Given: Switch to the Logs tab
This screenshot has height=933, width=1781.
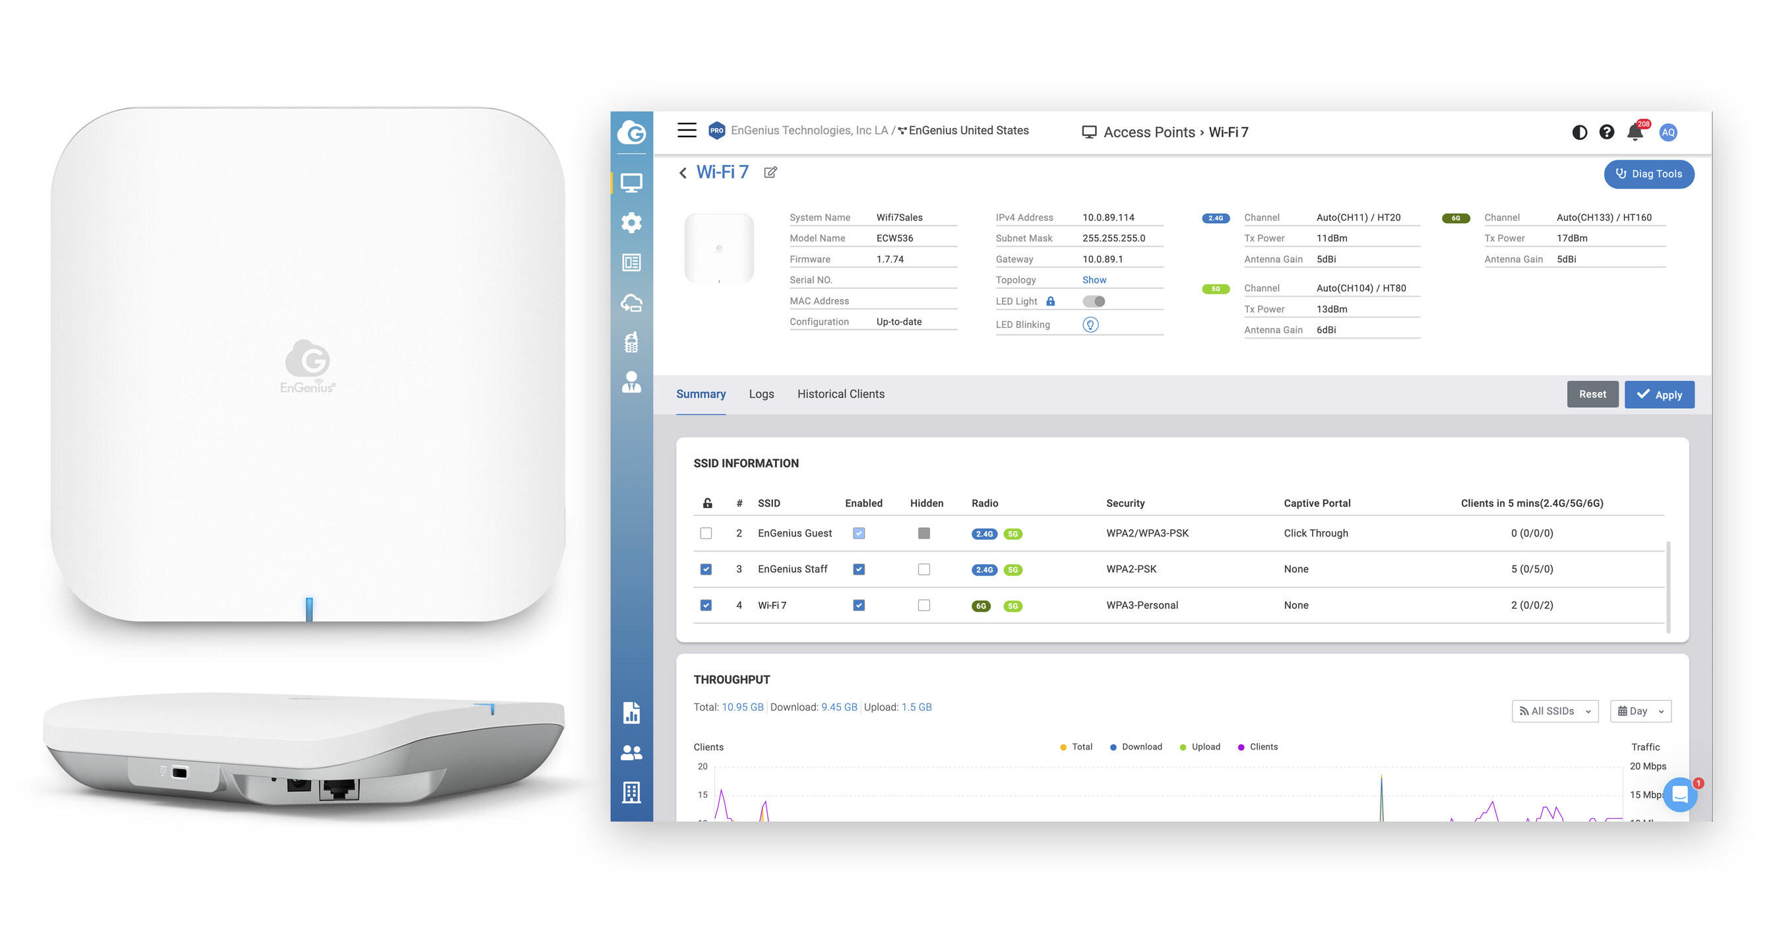Looking at the screenshot, I should [x=761, y=394].
